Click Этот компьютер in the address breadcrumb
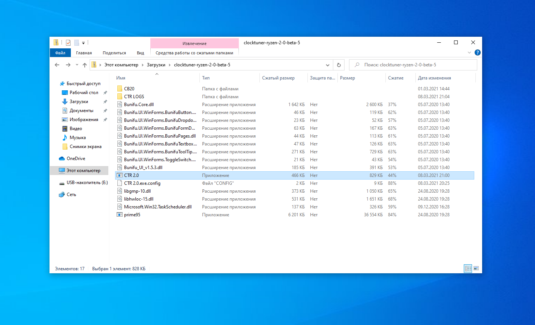Screen dimensions: 535x325 pos(121,65)
